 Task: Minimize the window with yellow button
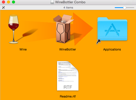click(x=8, y=2)
